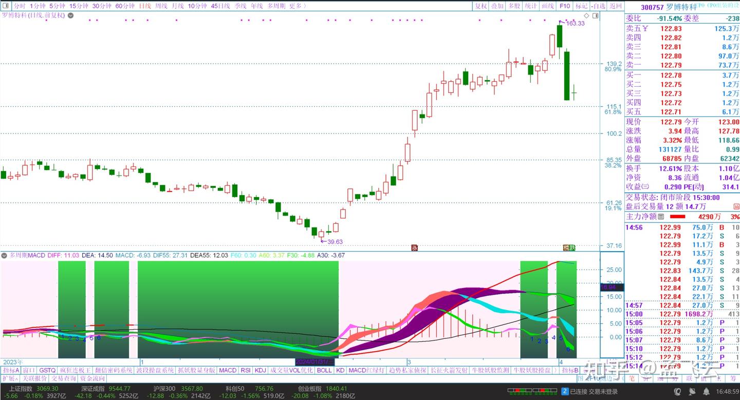Screen dimensions: 740x400
Task: Toggle to the MACD indicator
Action: tap(227, 370)
